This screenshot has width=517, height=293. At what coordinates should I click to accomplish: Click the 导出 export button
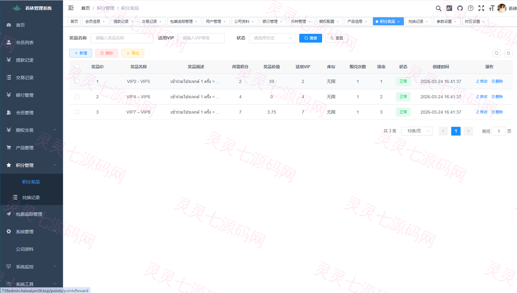(x=133, y=53)
